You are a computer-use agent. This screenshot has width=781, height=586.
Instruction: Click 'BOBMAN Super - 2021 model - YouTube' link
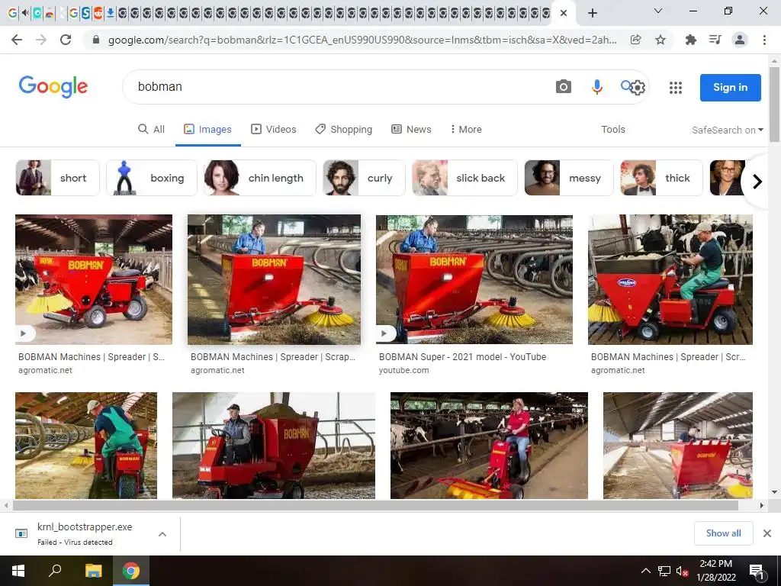coord(462,357)
